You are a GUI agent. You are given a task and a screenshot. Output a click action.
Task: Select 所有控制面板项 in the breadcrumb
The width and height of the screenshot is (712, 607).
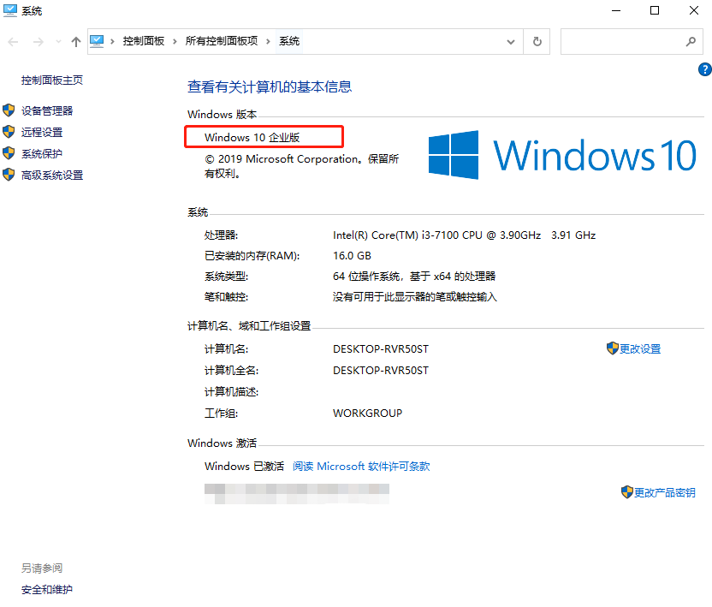[221, 41]
